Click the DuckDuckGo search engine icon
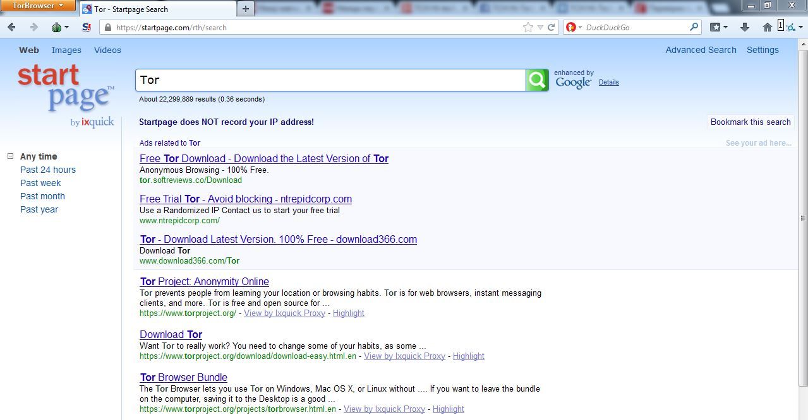808x420 pixels. 571,27
